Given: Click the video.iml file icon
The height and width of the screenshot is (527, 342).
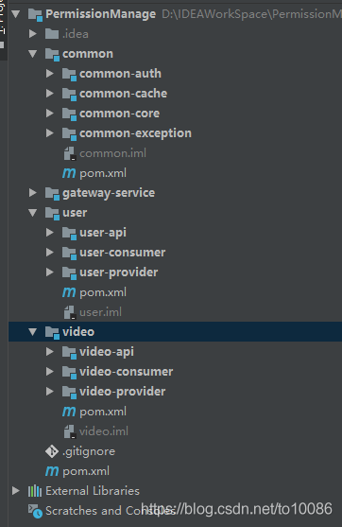Looking at the screenshot, I should pos(70,431).
